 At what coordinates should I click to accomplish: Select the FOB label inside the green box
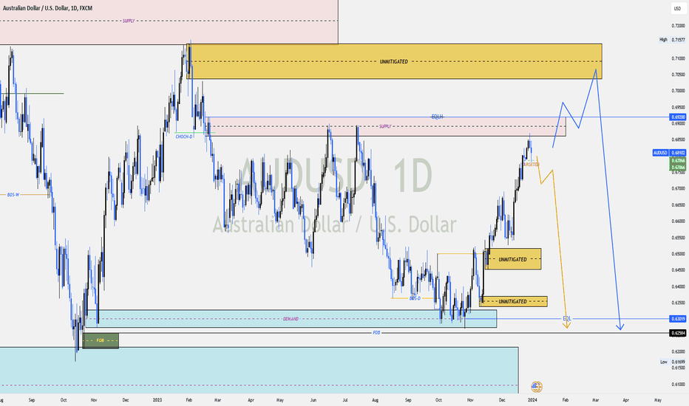101,340
